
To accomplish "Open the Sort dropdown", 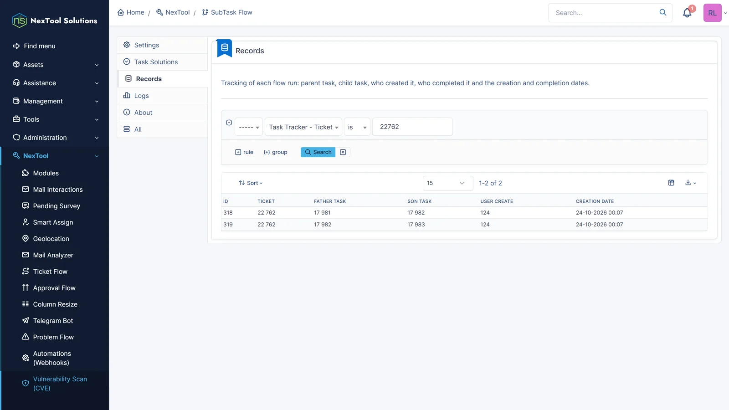I will (251, 183).
